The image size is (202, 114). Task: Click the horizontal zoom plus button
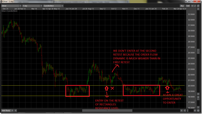tap(195, 110)
